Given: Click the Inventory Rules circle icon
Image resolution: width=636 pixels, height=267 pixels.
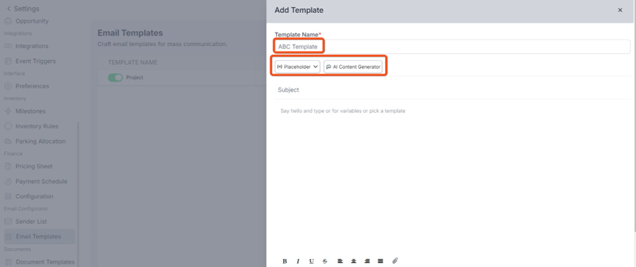Looking at the screenshot, I should [x=8, y=126].
